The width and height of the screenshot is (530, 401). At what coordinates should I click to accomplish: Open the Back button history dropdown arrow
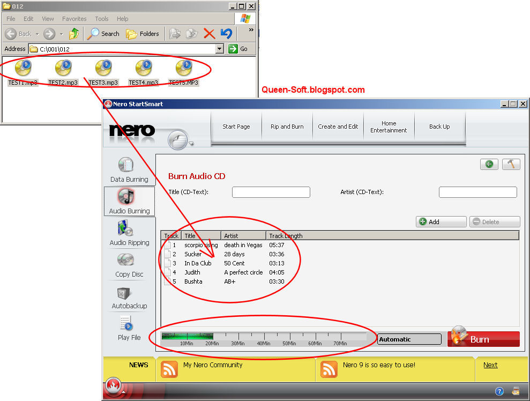pyautogui.click(x=37, y=34)
